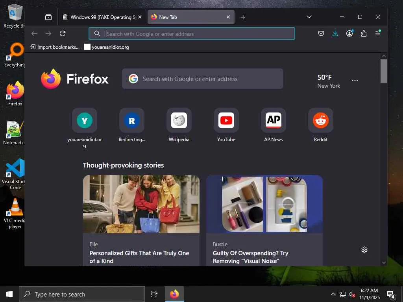Open the YouTube shortcut

pos(226,120)
